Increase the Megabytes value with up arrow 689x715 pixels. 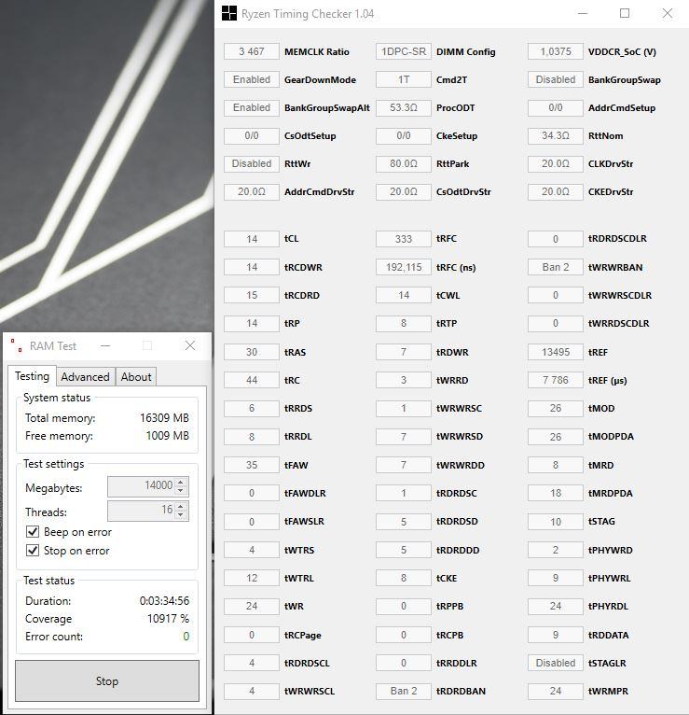181,482
